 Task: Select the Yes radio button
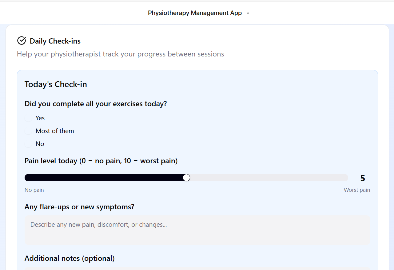pyautogui.click(x=28, y=118)
